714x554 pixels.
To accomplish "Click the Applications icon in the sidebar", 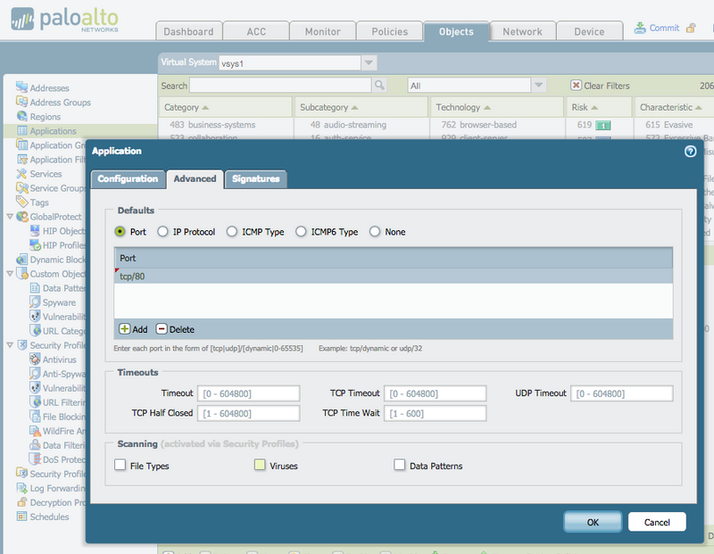I will tap(22, 130).
